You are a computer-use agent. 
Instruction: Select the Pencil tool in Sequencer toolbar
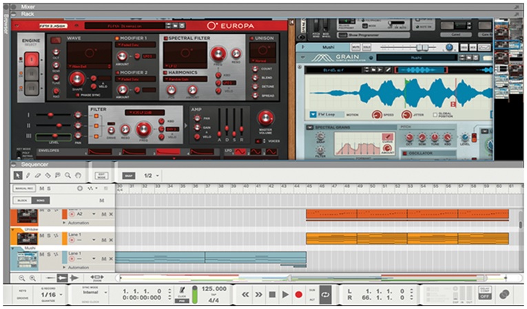pyautogui.click(x=28, y=175)
